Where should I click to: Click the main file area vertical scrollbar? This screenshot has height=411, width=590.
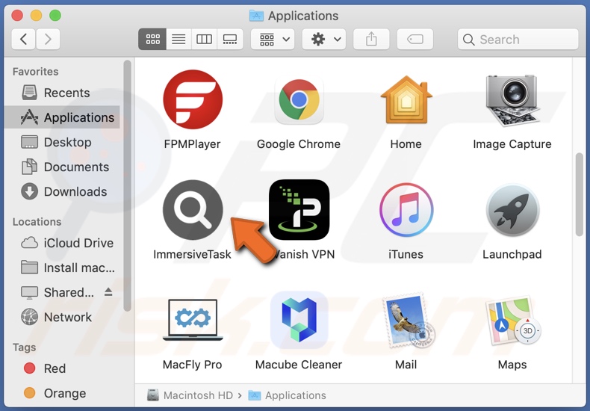pyautogui.click(x=579, y=194)
